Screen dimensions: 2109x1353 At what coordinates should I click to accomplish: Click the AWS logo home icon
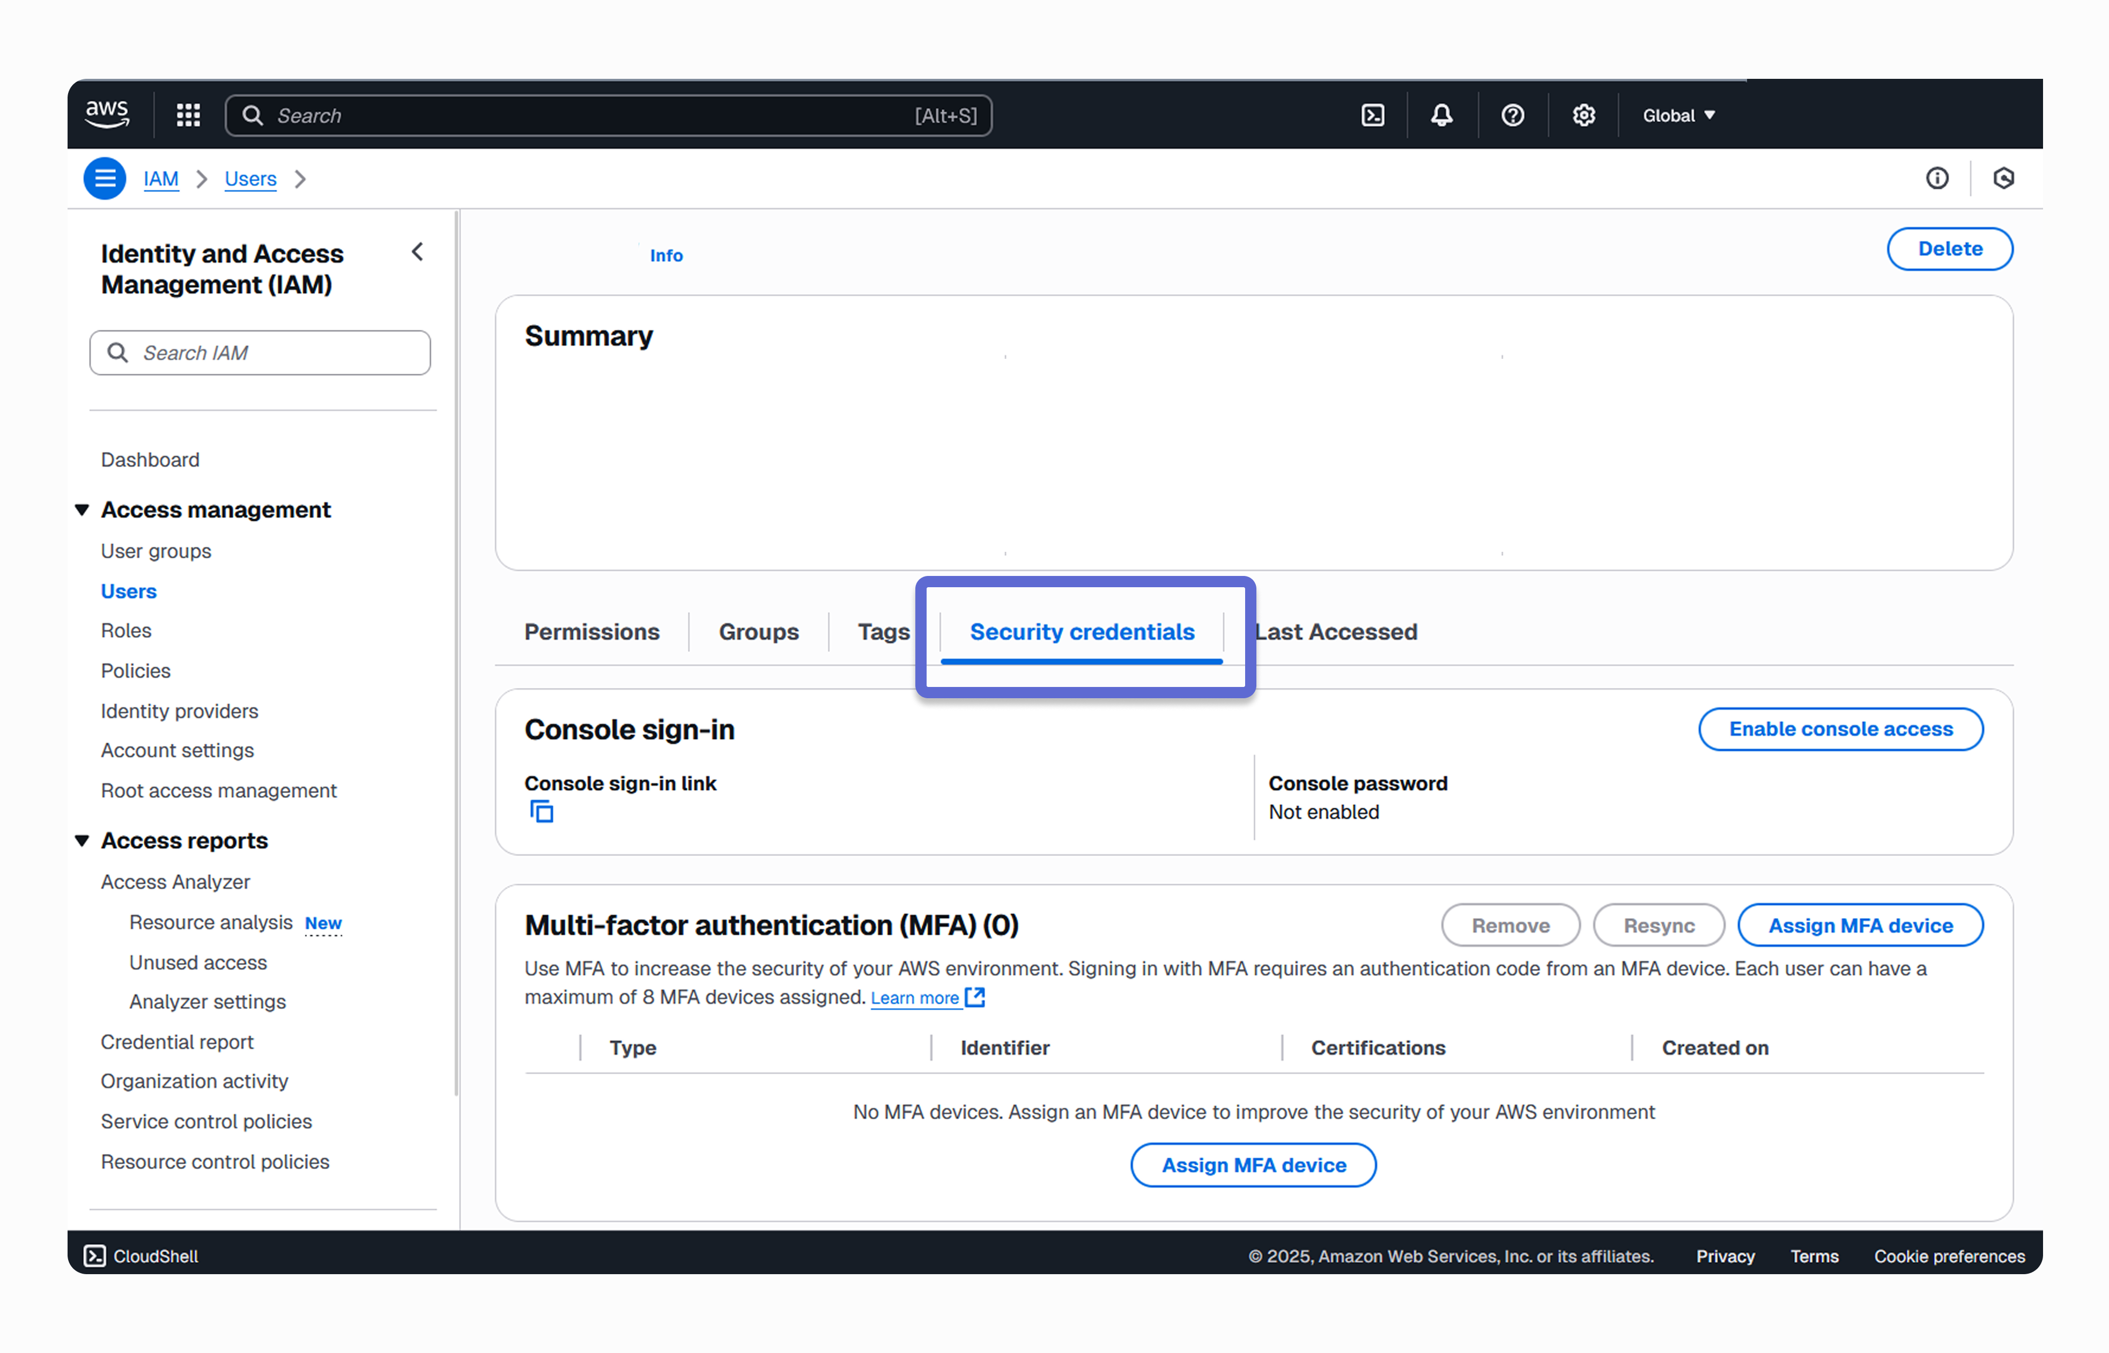point(107,115)
